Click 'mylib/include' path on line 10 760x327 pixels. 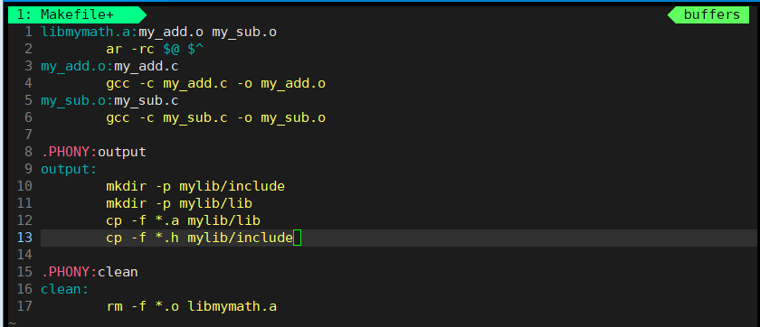click(x=233, y=186)
